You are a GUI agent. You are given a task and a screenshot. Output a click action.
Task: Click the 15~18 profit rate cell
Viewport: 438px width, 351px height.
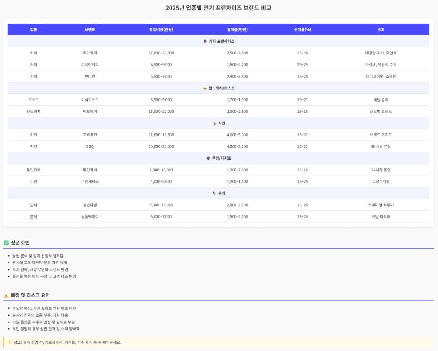tap(302, 112)
